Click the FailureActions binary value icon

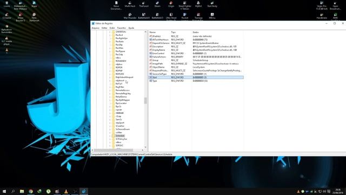point(151,57)
